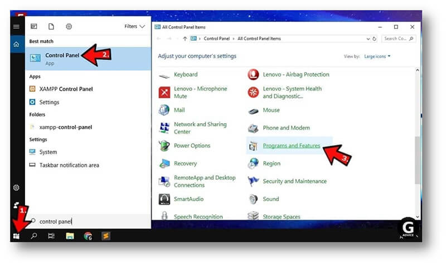Filter search results by settings gear icon
The image size is (446, 266).
click(69, 26)
